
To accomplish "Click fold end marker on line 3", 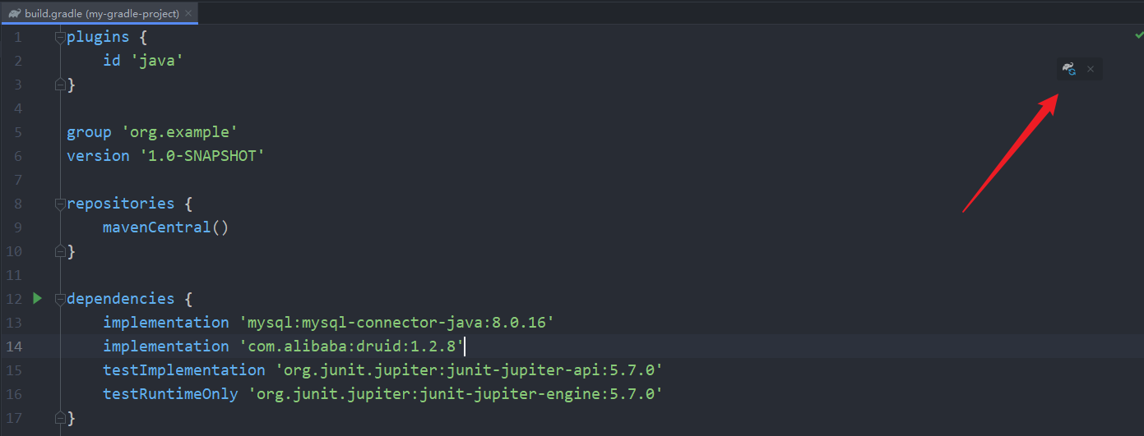I will pos(59,85).
